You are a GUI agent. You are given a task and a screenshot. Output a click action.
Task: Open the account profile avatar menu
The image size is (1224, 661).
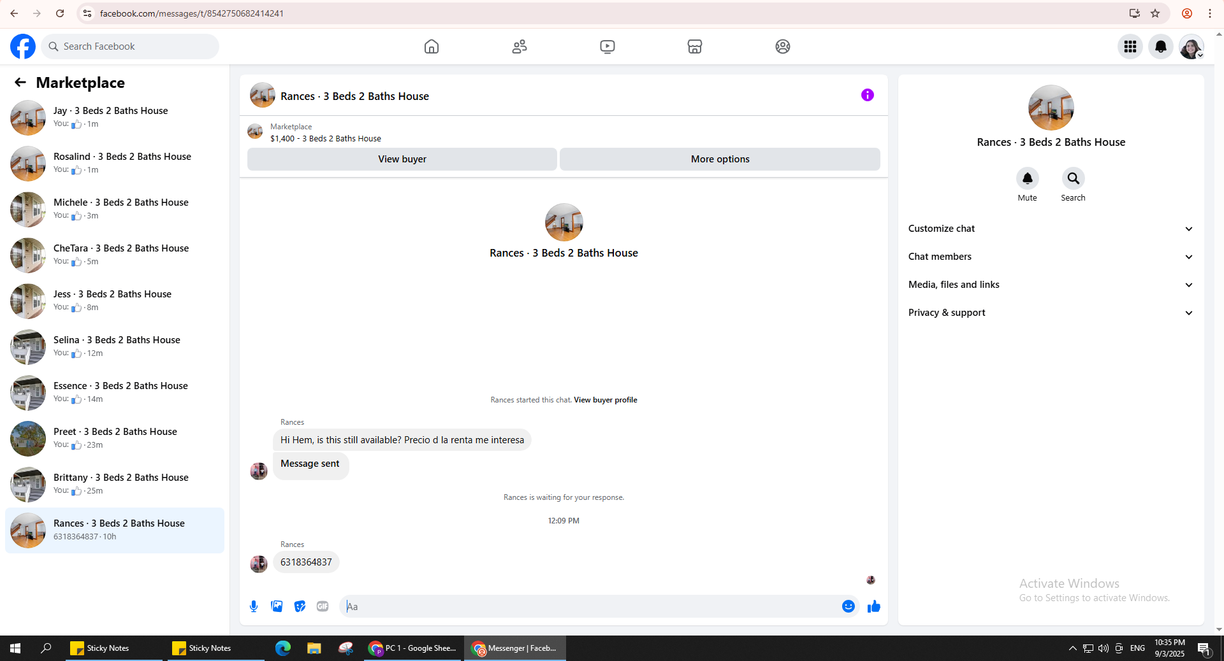pyautogui.click(x=1191, y=46)
